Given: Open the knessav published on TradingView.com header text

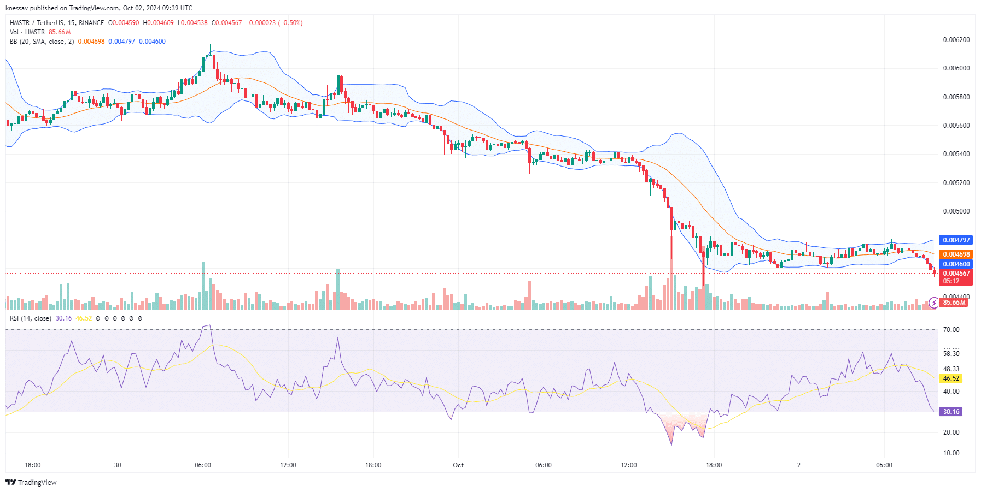Looking at the screenshot, I should [x=99, y=8].
